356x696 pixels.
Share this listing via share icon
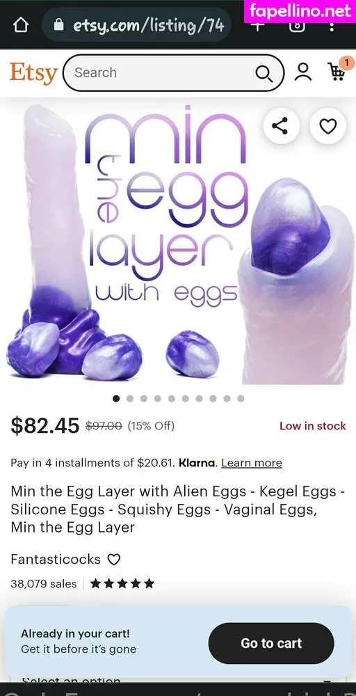(x=281, y=126)
